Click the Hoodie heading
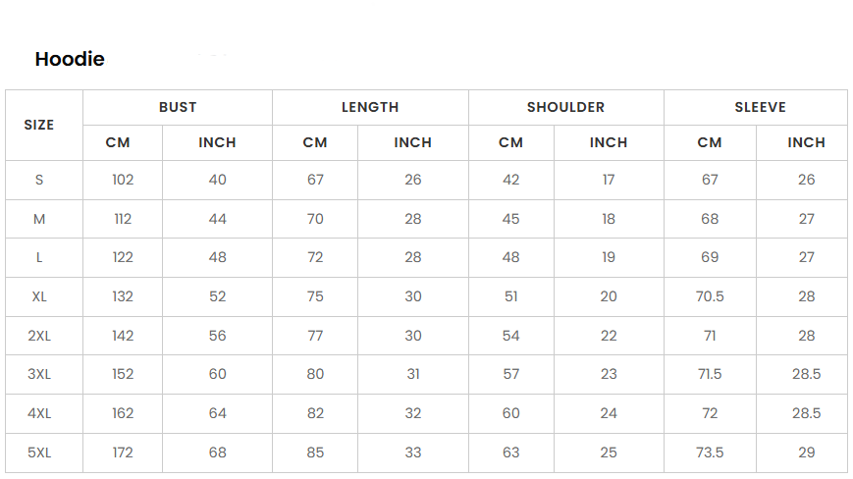 70,59
